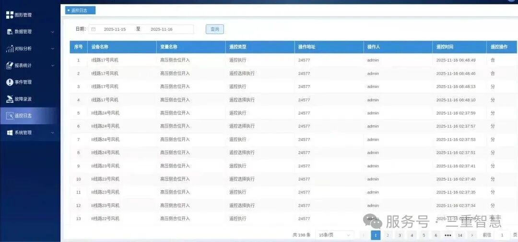
Task: Click the 故障录波 icon in sidebar
Action: click(10, 99)
